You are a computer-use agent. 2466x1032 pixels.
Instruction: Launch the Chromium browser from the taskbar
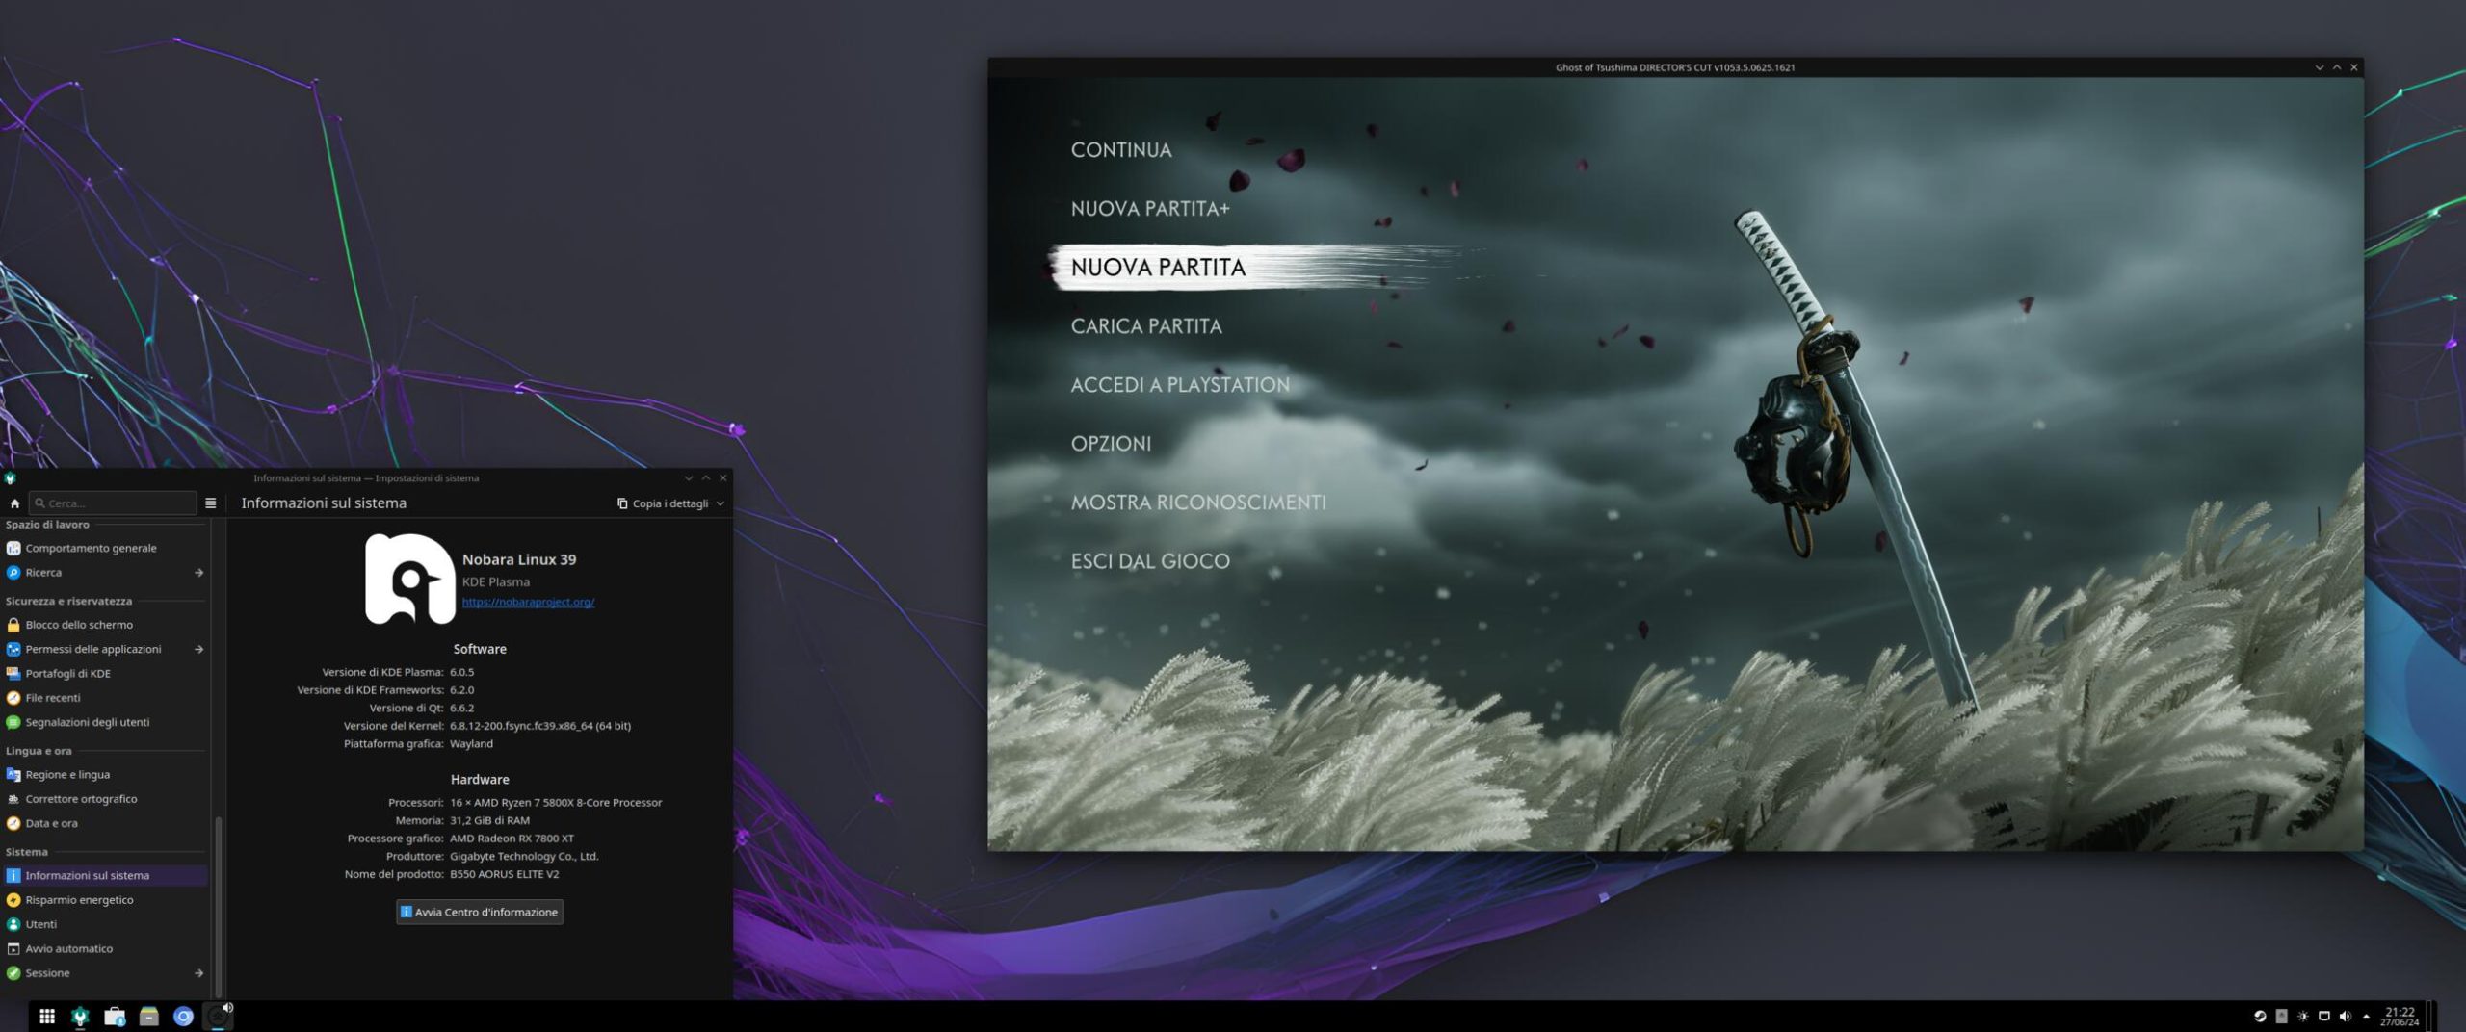click(183, 1017)
